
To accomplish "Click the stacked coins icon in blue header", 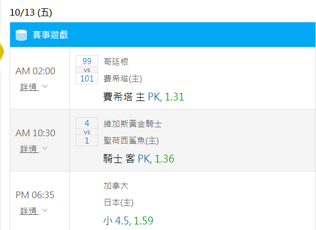I will [x=21, y=35].
